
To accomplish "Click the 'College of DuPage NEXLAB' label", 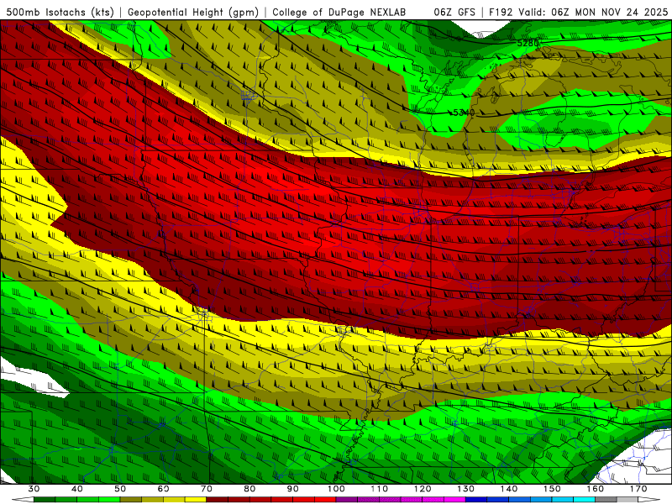I will pyautogui.click(x=339, y=12).
